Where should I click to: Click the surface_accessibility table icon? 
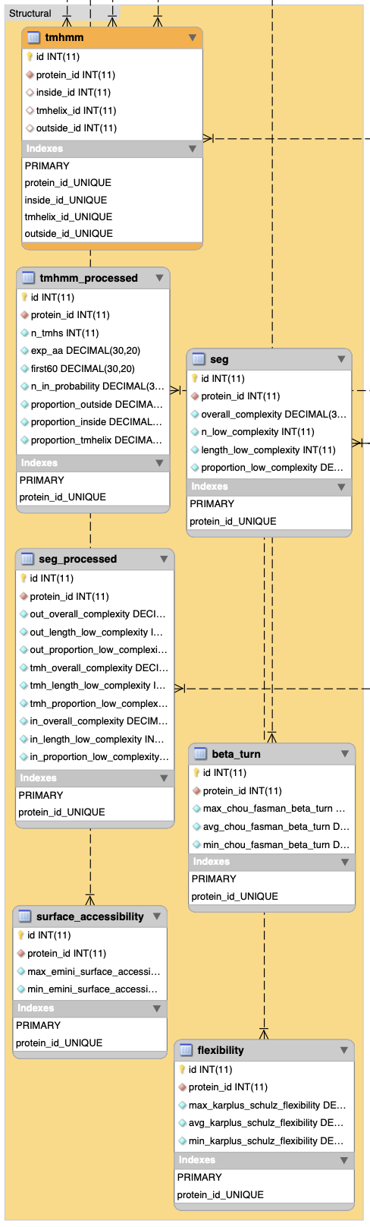[25, 916]
